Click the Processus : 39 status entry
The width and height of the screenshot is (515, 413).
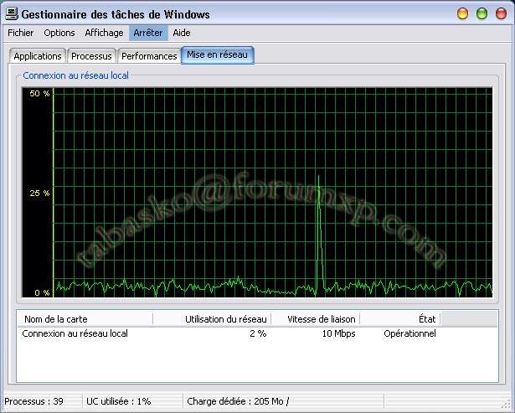pyautogui.click(x=33, y=401)
